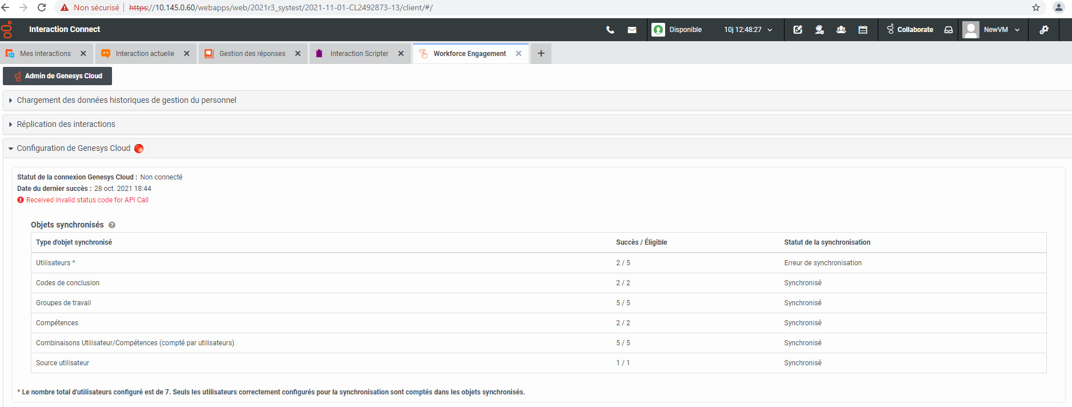
Task: Expand the Réplication des interactions section
Action: (66, 124)
